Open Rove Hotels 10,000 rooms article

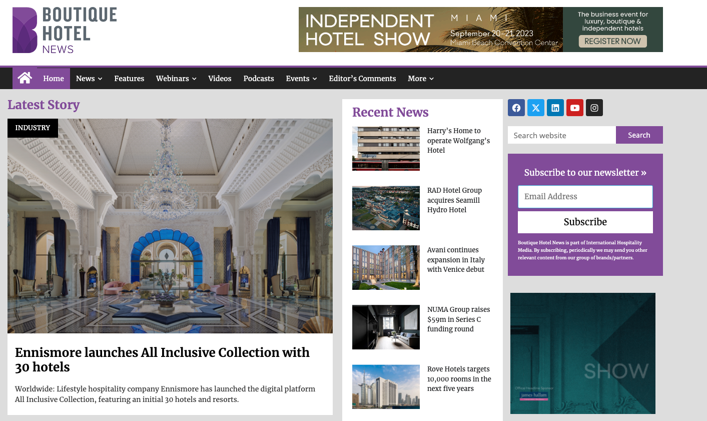click(x=459, y=379)
